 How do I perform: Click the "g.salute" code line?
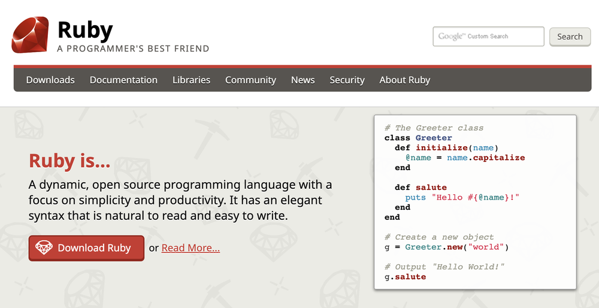coord(406,277)
